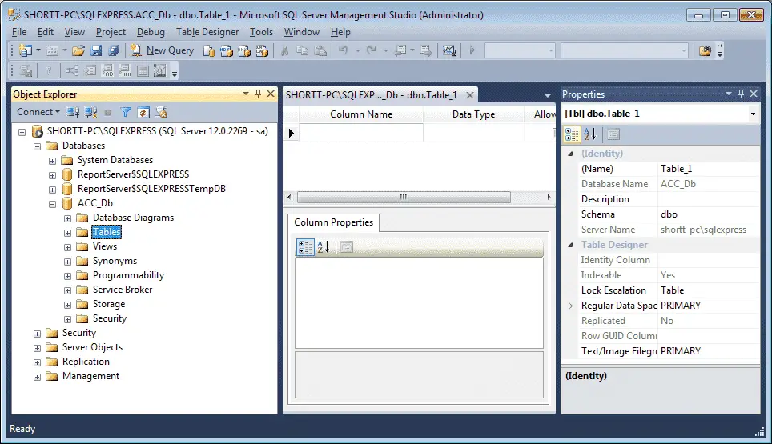Open the active documents tab list dropdown

pyautogui.click(x=548, y=95)
